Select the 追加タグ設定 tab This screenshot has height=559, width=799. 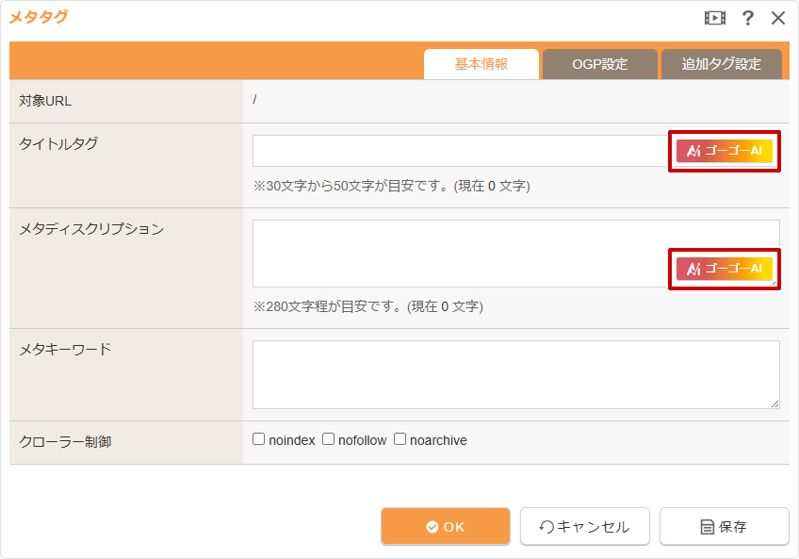point(721,64)
